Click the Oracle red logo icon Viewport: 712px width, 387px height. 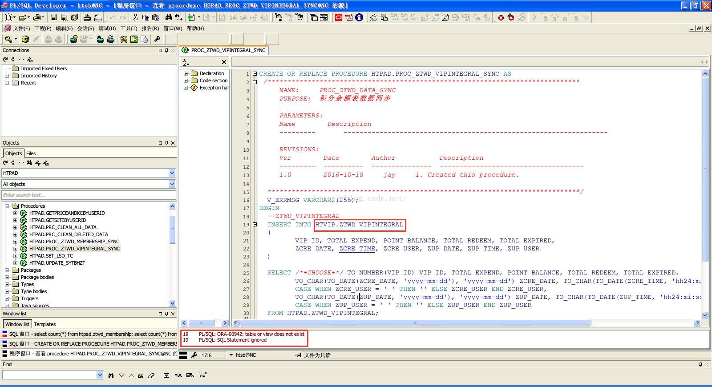[x=339, y=17]
